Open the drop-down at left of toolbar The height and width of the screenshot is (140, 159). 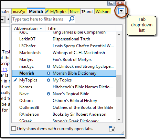click(2, 20)
